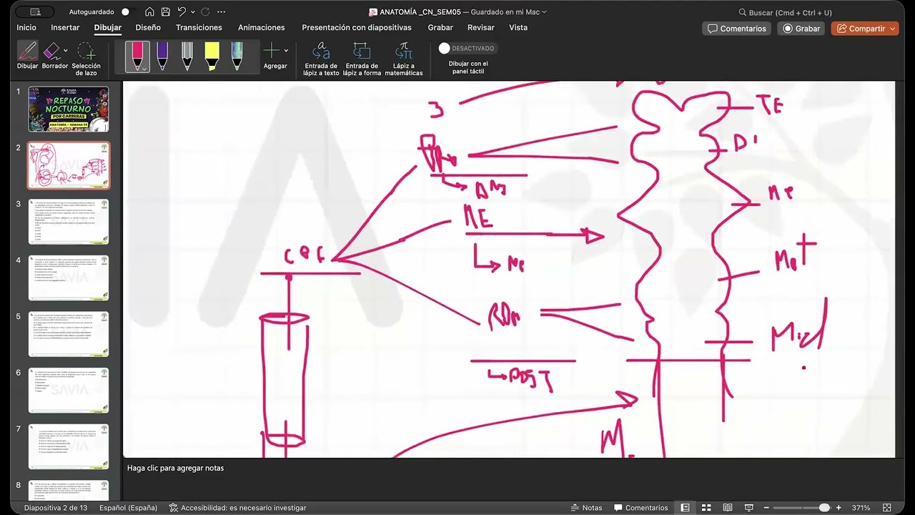
Task: Save the presentation with the disk icon
Action: click(166, 11)
